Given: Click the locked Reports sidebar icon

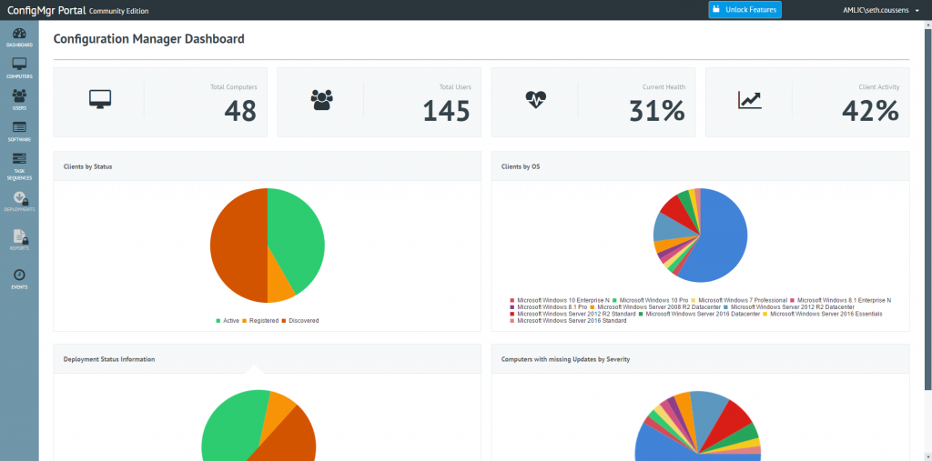Looking at the screenshot, I should coord(19,240).
